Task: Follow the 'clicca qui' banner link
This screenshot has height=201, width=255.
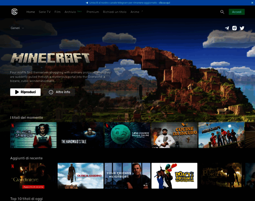Action: click(164, 3)
